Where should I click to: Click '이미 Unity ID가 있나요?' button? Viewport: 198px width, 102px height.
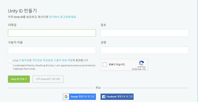click(x=48, y=79)
